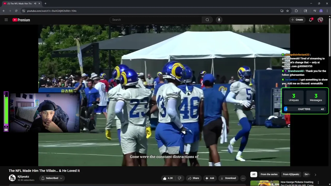This screenshot has width=331, height=186.
Task: Open George Pickens video title link
Action: pos(297,183)
